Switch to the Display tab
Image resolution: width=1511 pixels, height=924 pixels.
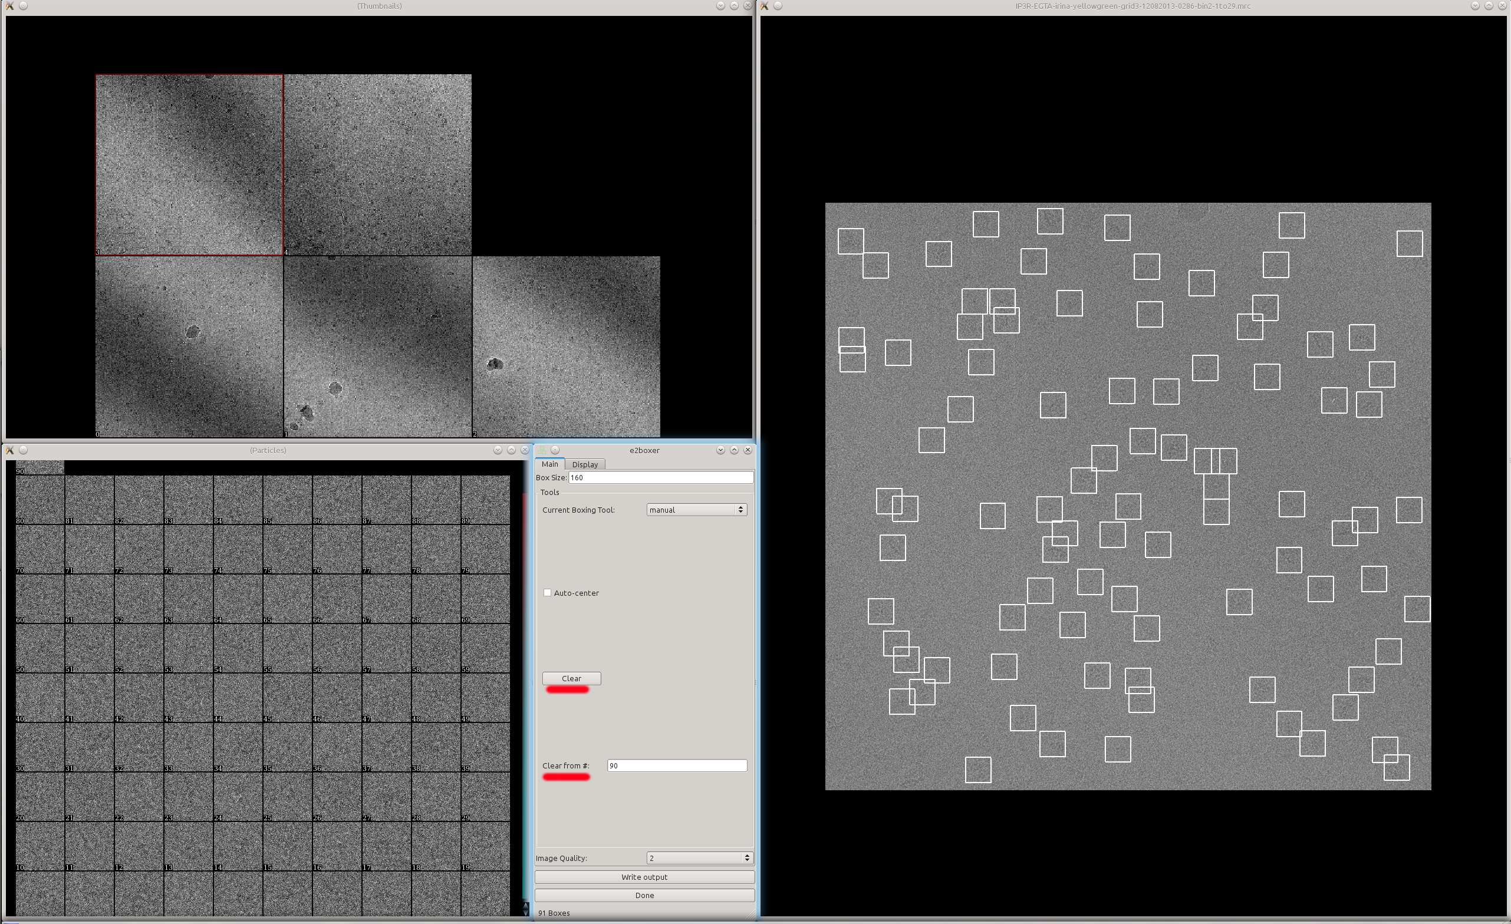(584, 464)
